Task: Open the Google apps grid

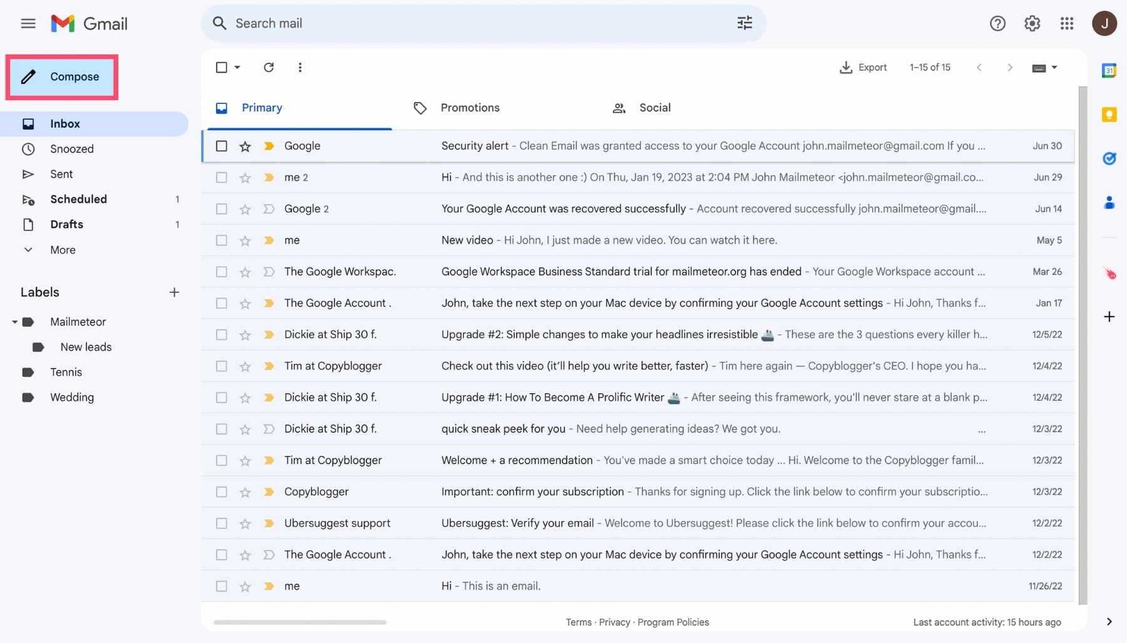Action: pyautogui.click(x=1067, y=24)
